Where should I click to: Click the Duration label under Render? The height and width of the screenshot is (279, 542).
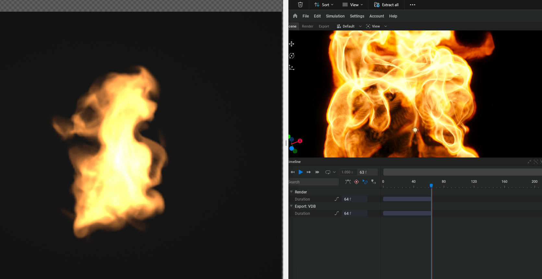(x=302, y=199)
